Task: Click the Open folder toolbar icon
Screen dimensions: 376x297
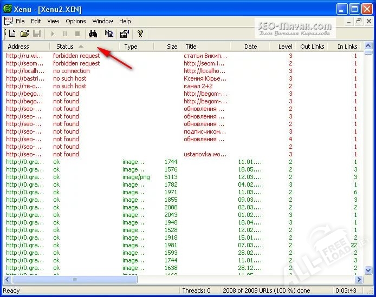Action: click(25, 34)
